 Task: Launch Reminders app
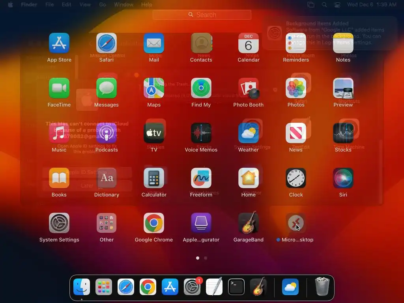[x=296, y=43]
